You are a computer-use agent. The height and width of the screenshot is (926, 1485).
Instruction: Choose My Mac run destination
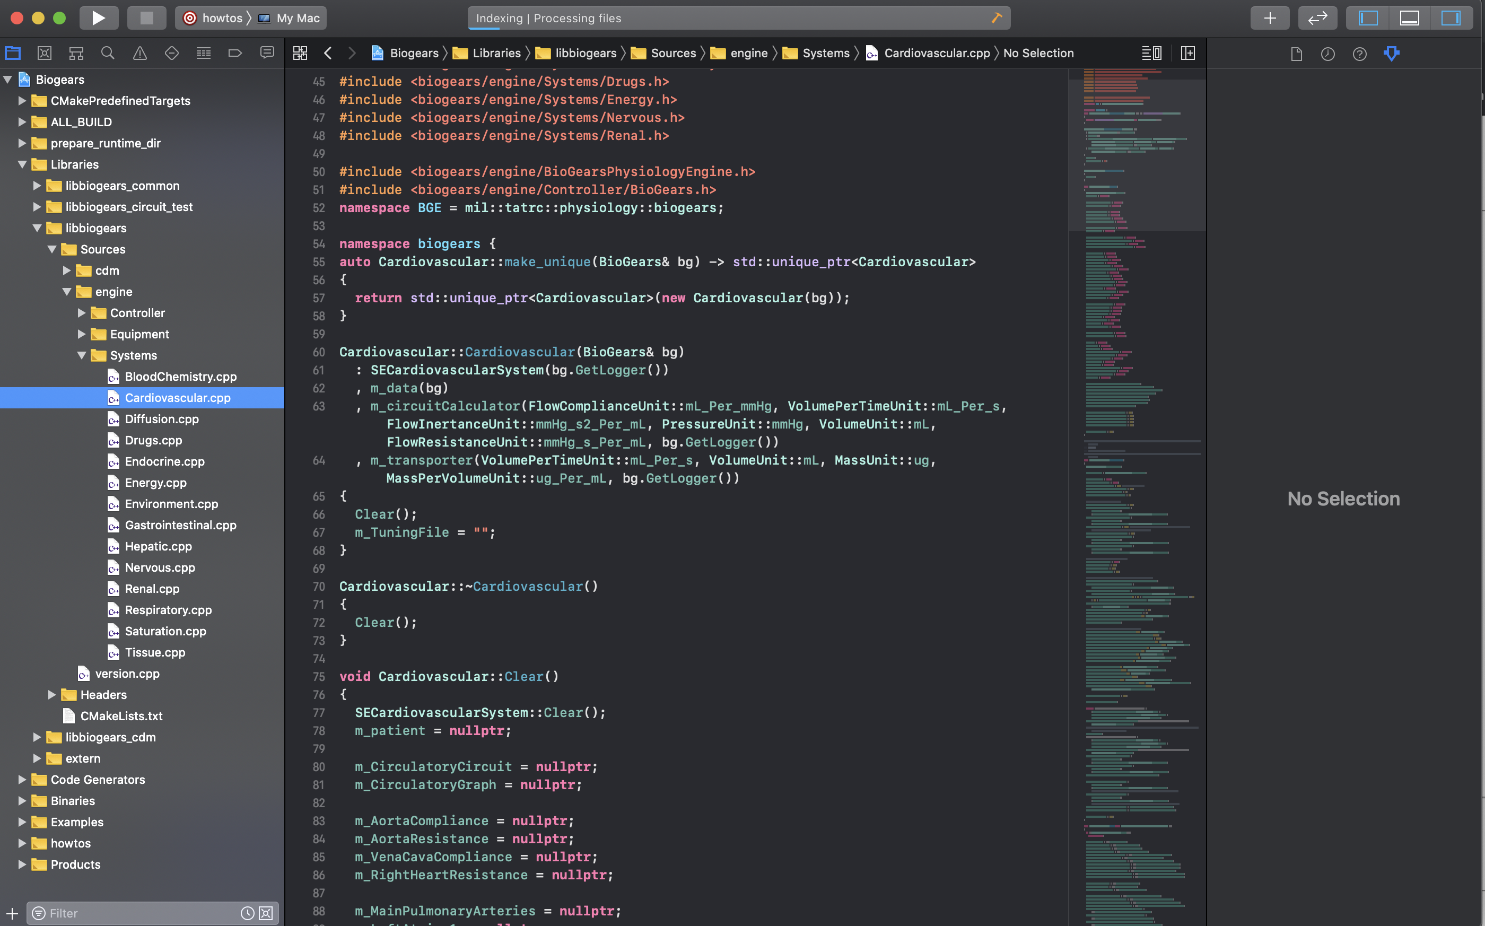[x=289, y=18]
